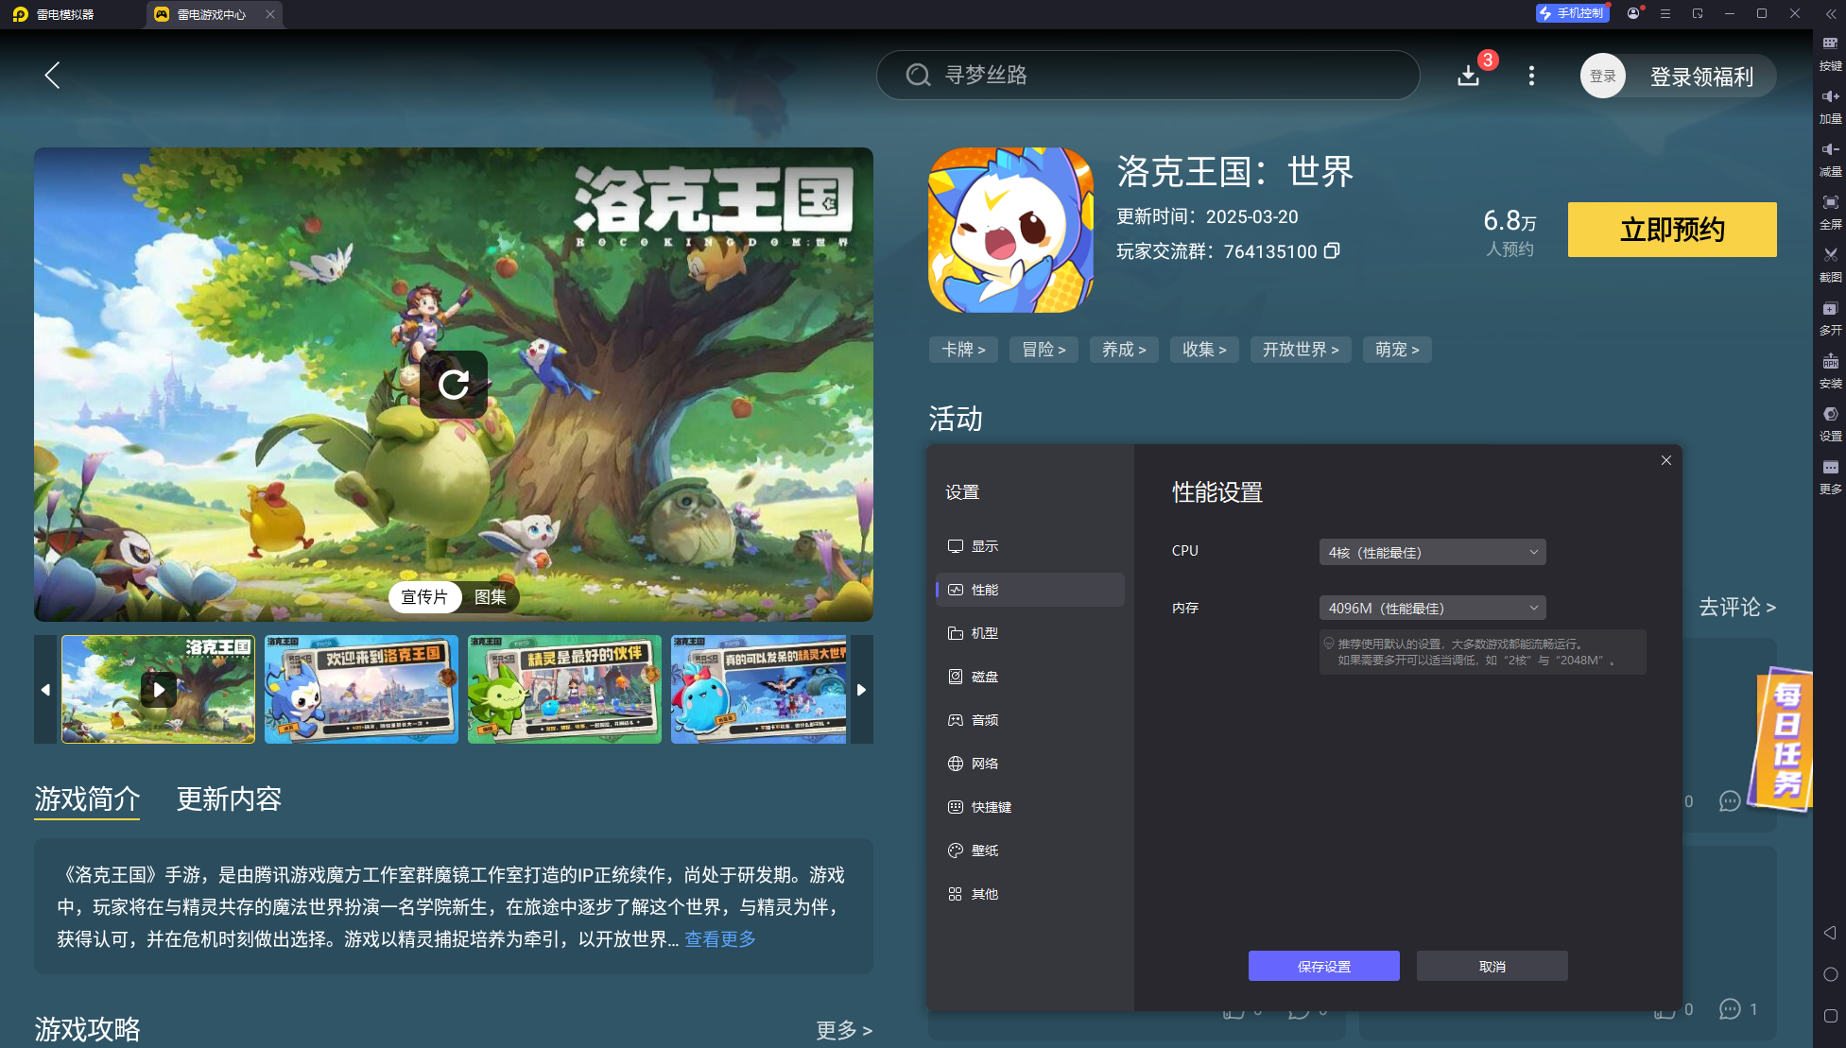1846x1048 pixels.
Task: Enter fullscreen with 全屏 sidebar icon
Action: [1830, 213]
